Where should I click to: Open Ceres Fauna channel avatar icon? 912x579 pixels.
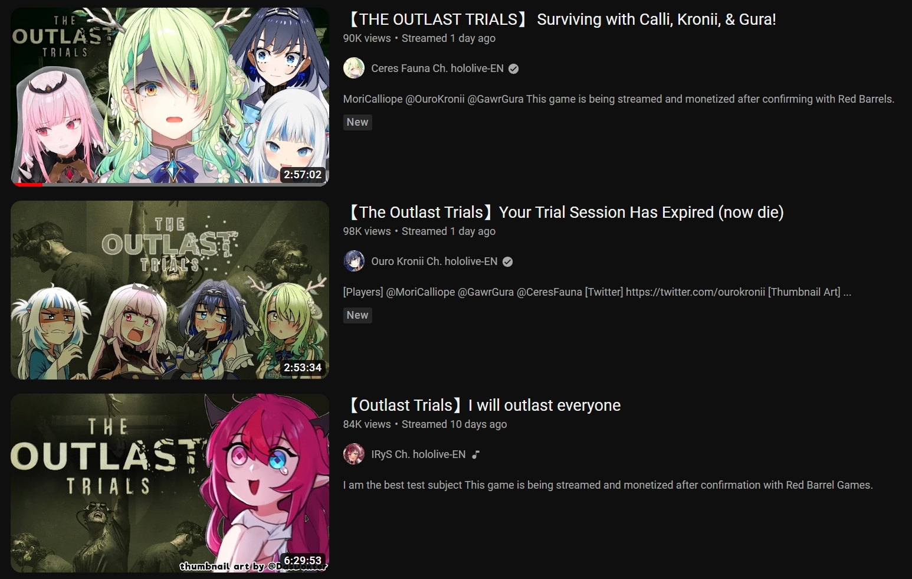click(354, 68)
